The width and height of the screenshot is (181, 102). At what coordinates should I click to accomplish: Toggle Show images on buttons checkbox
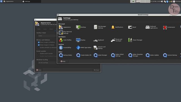[x=39, y=42]
